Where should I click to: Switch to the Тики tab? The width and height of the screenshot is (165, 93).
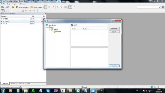(28, 83)
